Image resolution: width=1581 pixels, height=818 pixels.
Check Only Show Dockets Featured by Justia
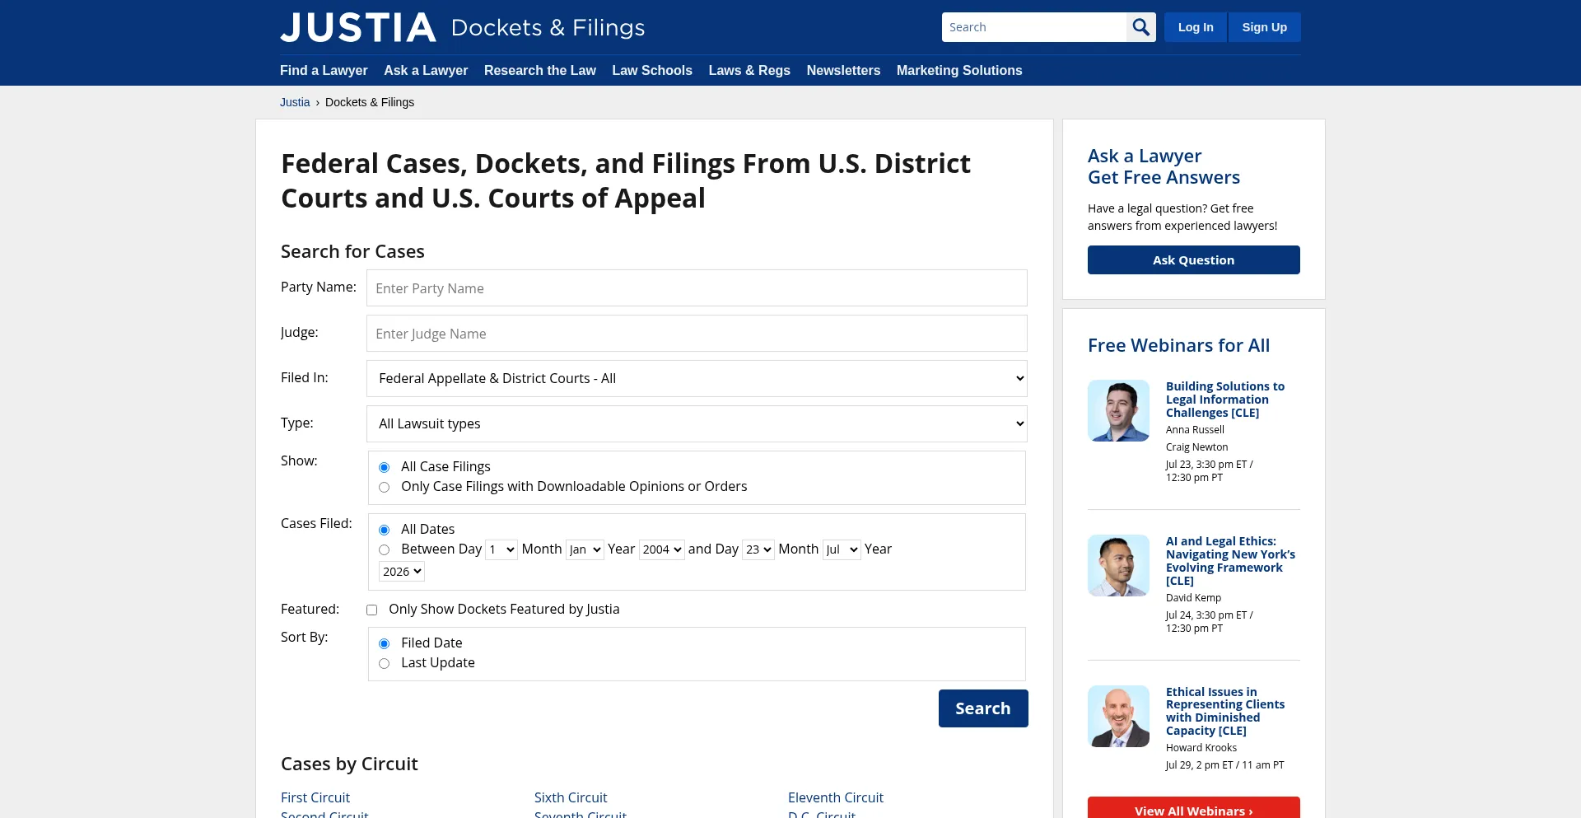(x=371, y=610)
